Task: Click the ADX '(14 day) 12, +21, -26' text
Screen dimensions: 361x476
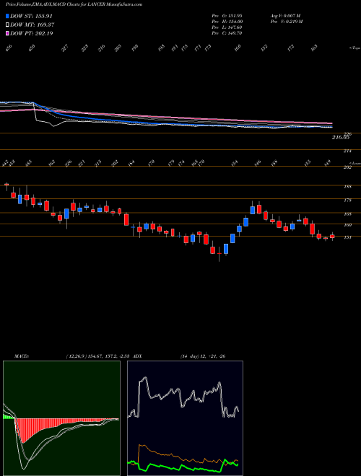Action: coord(203,356)
